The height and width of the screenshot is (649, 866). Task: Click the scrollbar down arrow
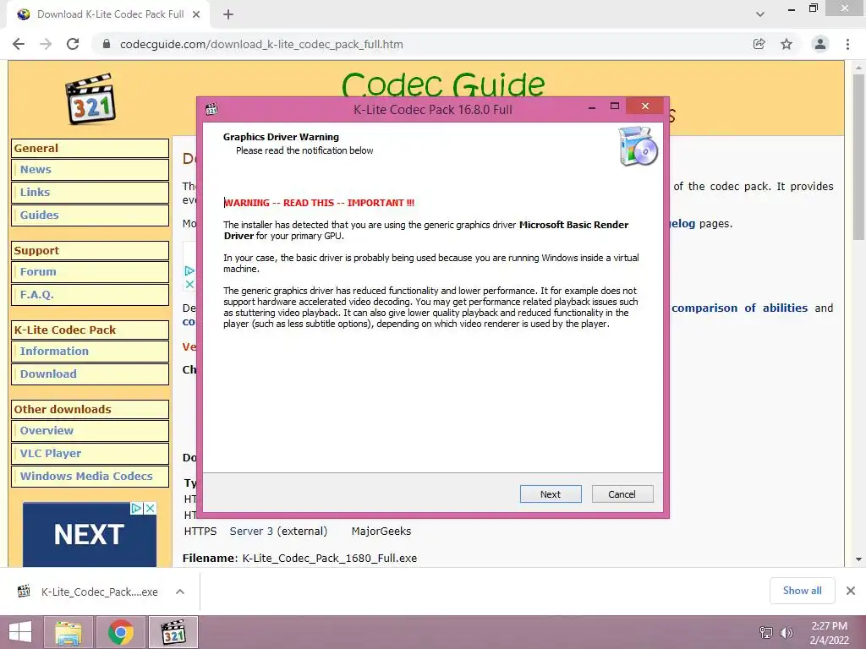858,559
